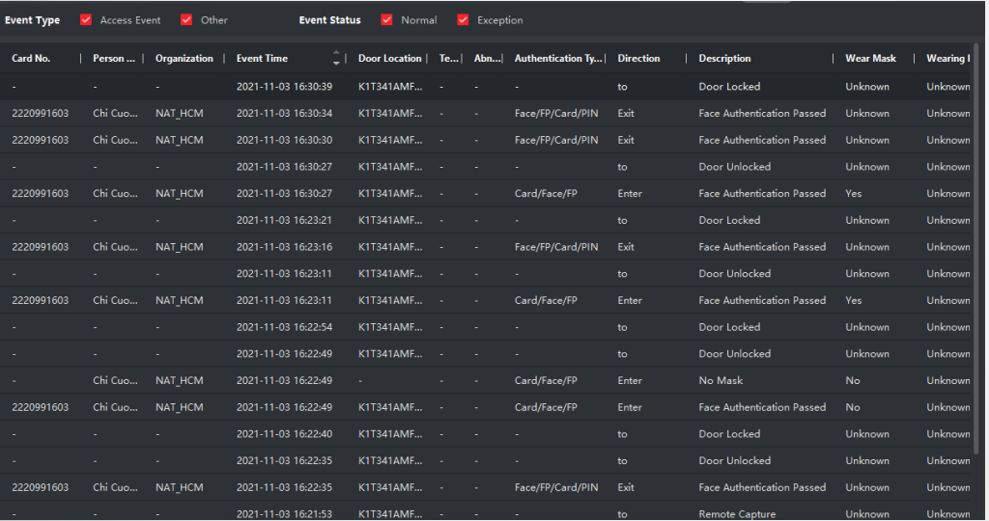Sort by the Direction column header

coord(638,59)
